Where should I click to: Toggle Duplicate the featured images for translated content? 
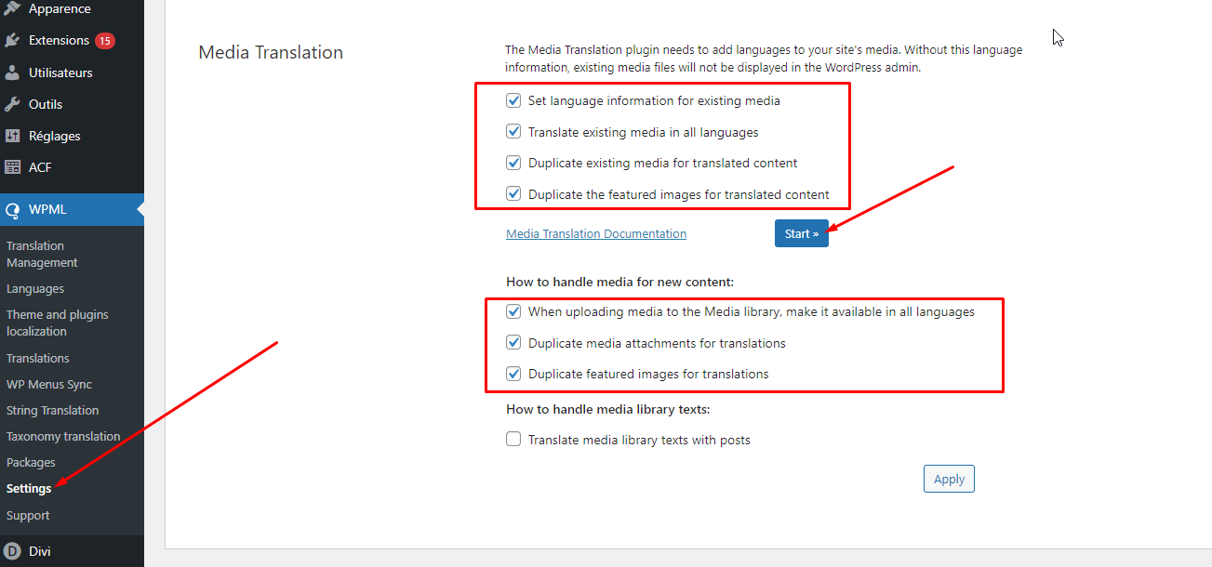[x=513, y=194]
